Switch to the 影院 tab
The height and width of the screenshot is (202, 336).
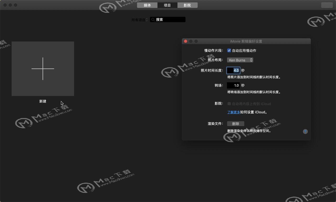(187, 5)
